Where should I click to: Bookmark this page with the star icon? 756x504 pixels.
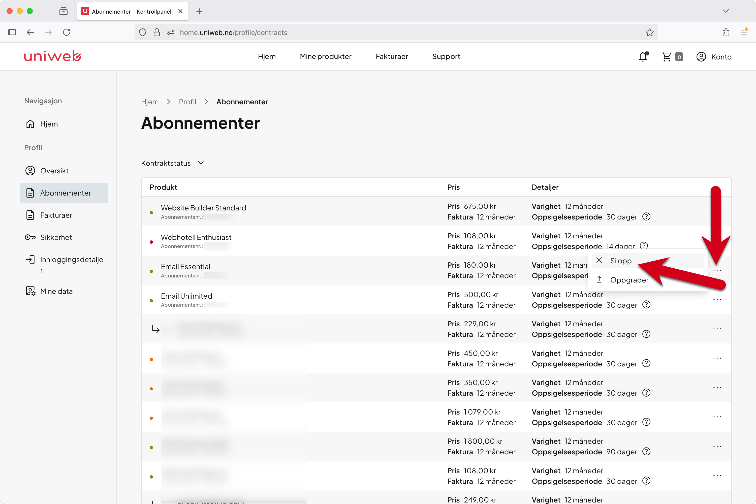pos(649,33)
